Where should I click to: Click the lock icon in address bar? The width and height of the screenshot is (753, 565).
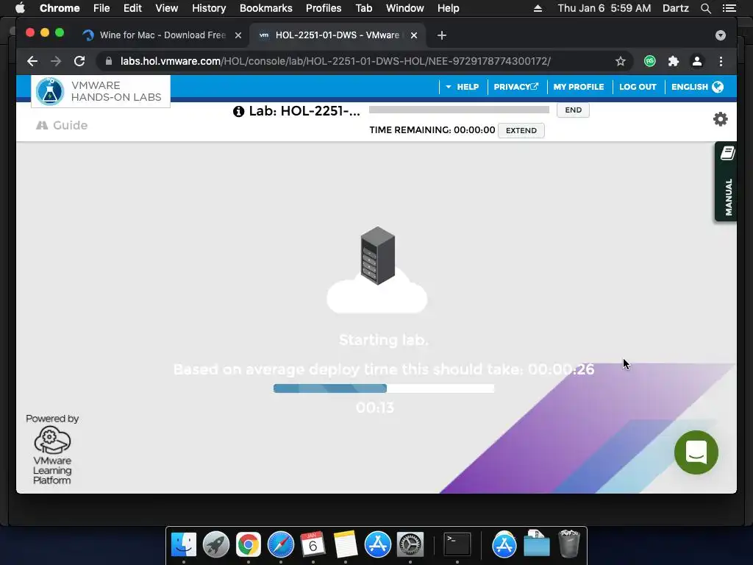tap(109, 61)
